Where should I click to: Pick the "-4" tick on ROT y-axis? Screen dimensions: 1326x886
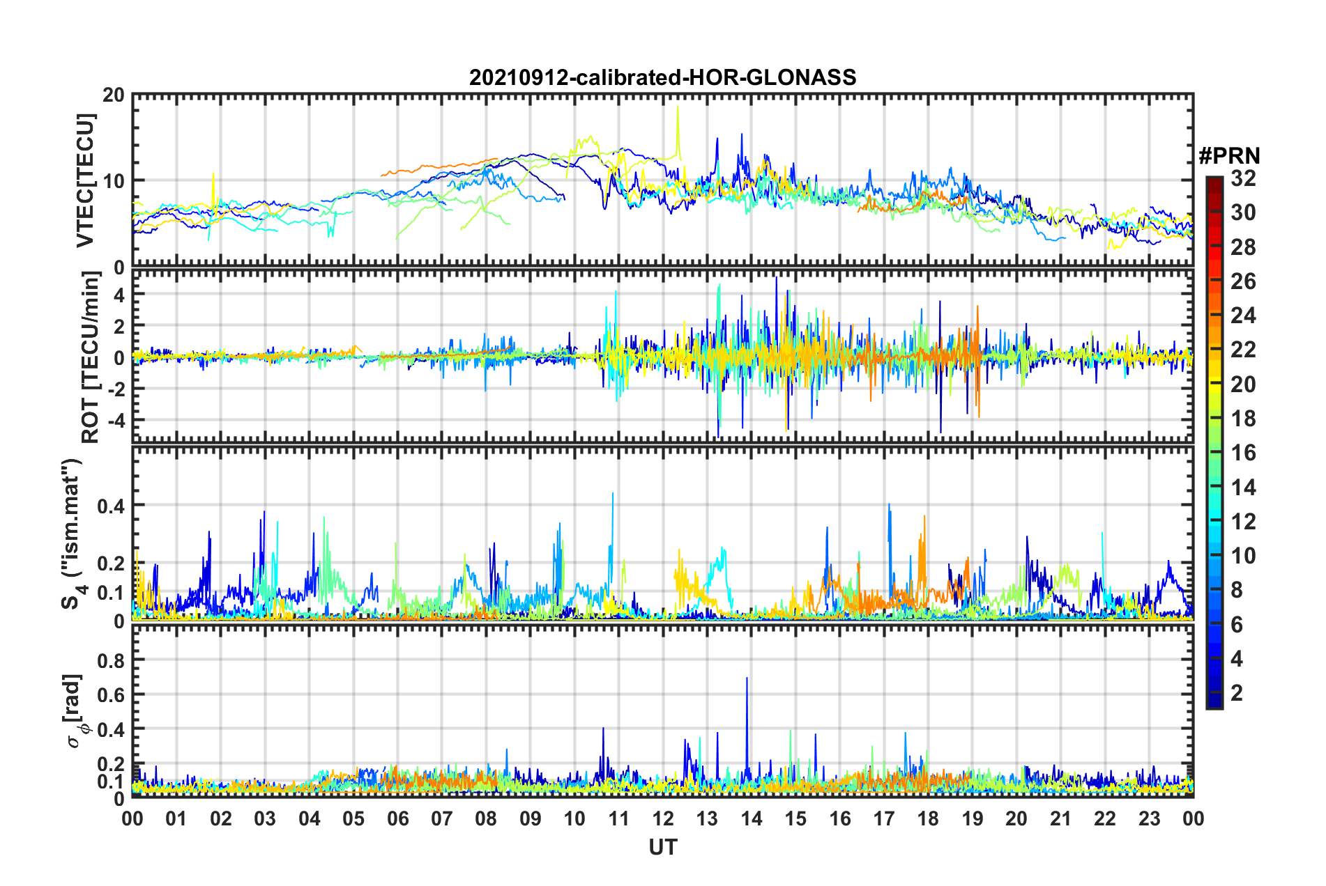coord(116,420)
